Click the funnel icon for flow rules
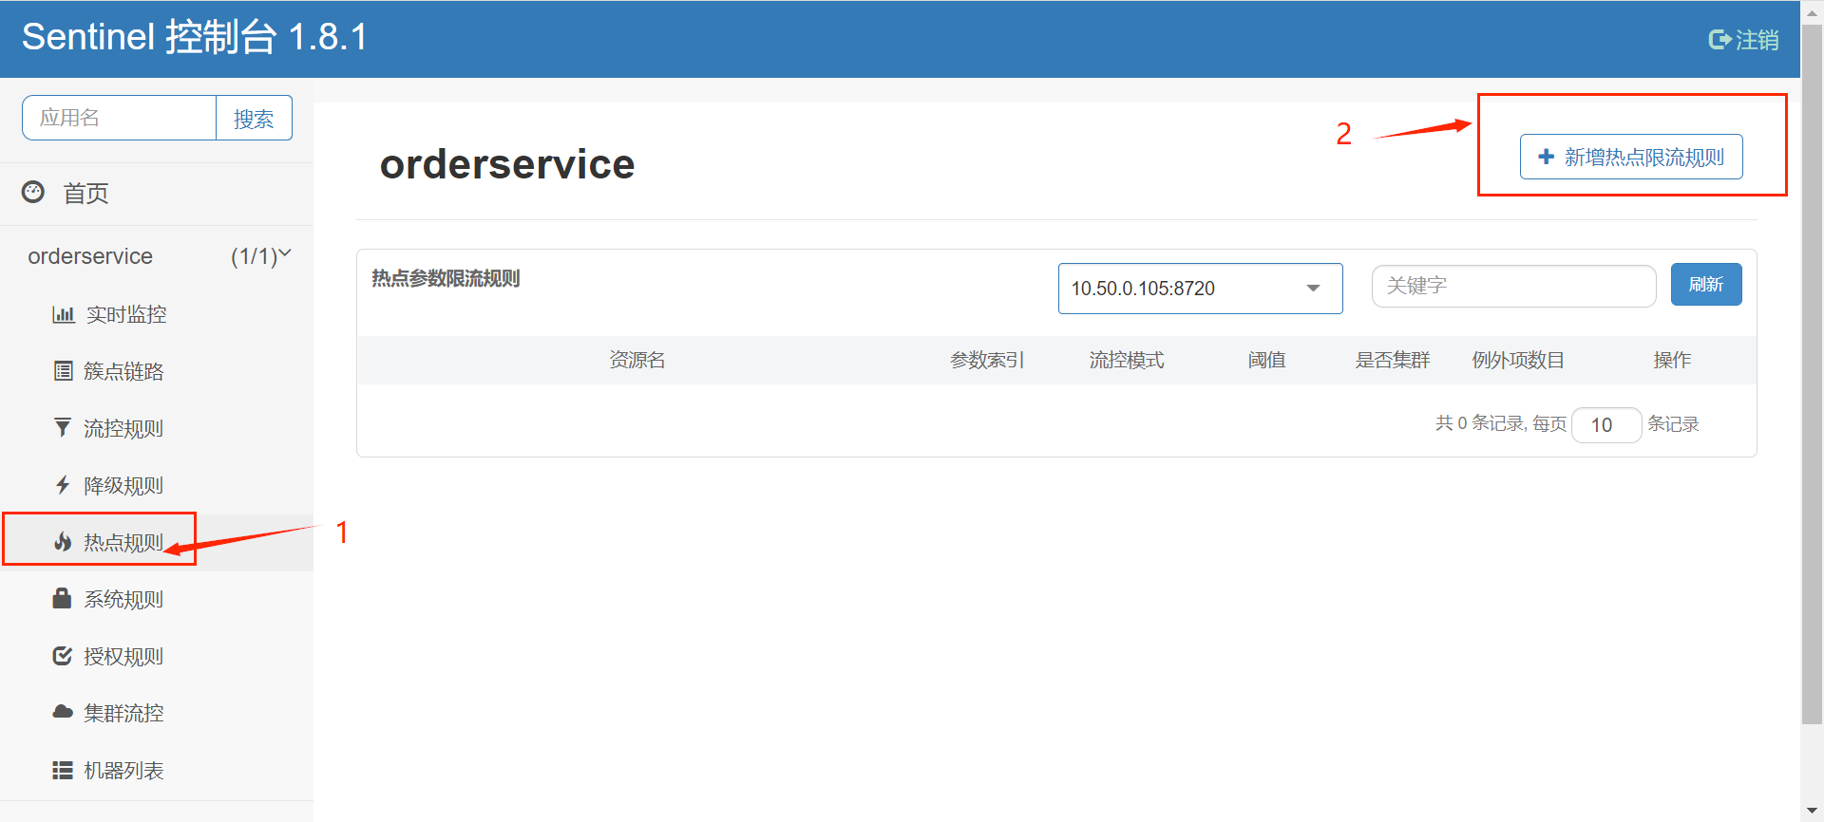The image size is (1824, 822). 63,428
